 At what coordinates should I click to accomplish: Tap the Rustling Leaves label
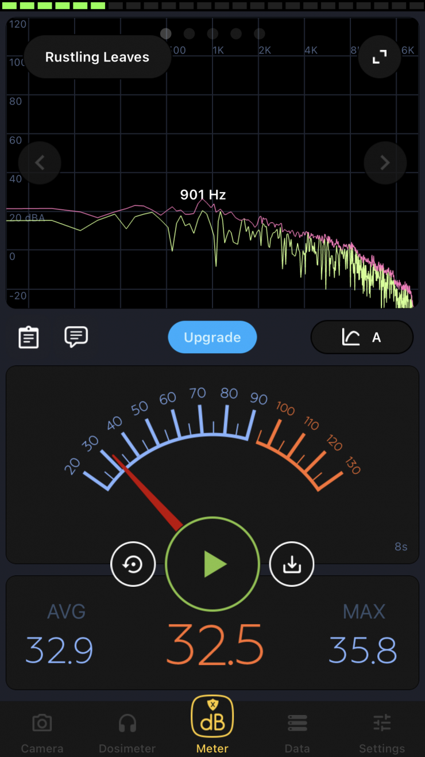(x=98, y=57)
